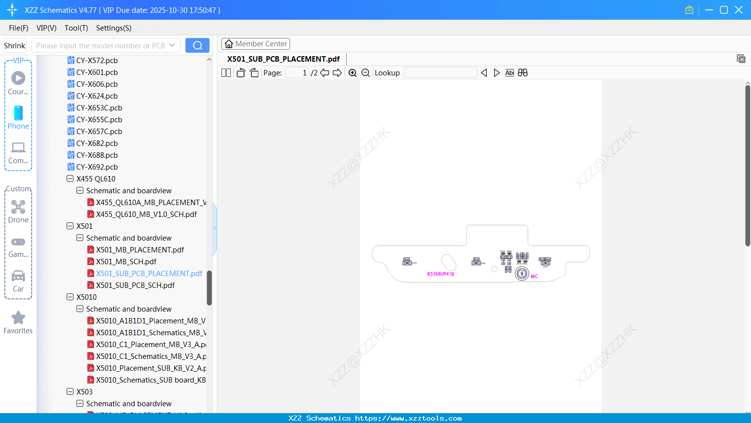Go to the previous PDF page
751x423 pixels.
pos(324,72)
